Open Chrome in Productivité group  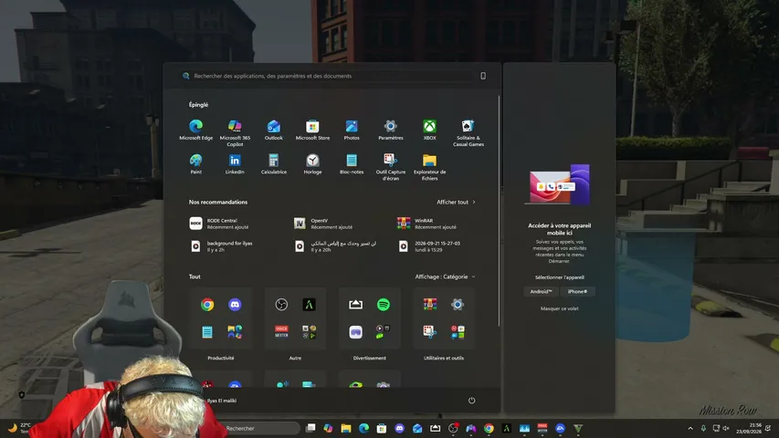pyautogui.click(x=207, y=305)
